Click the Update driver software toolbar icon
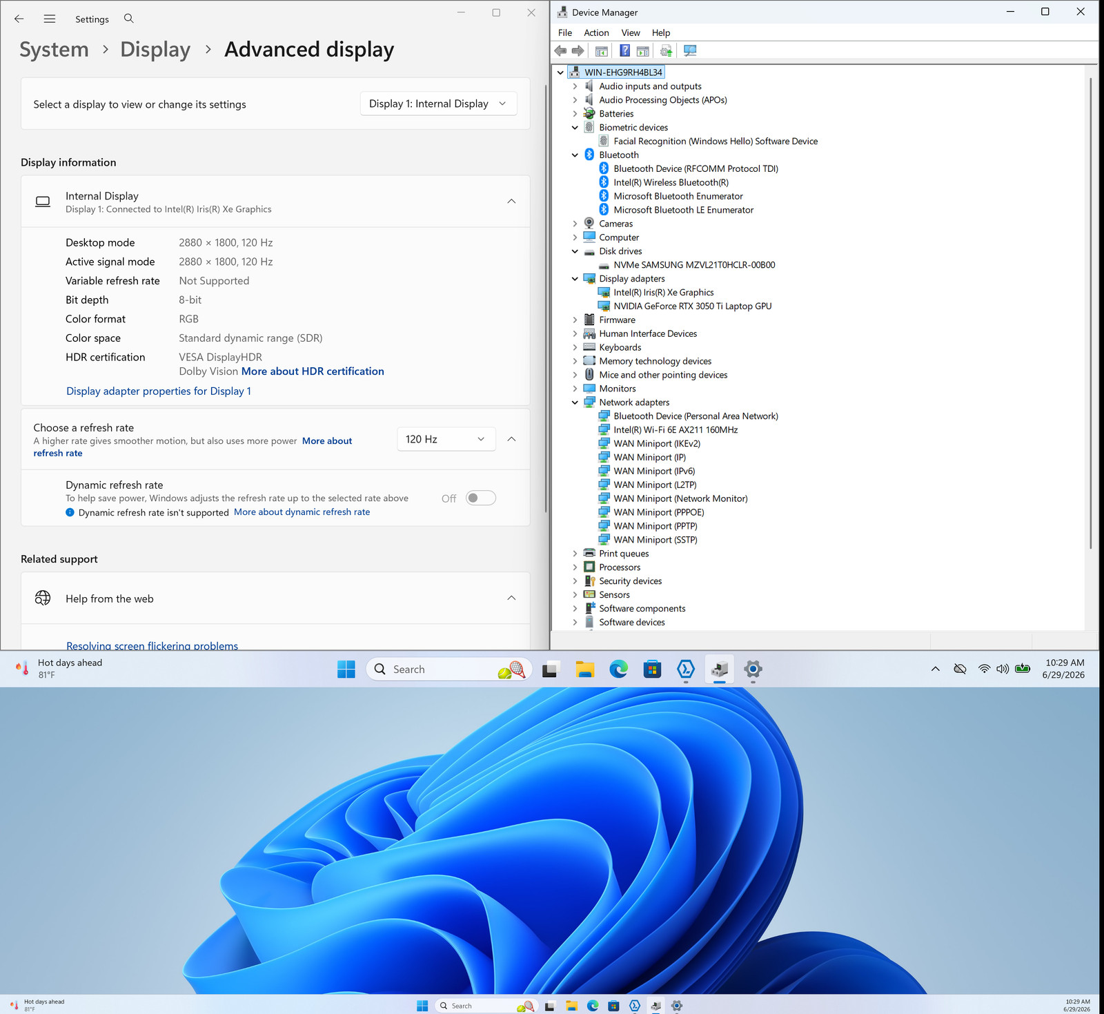Screen dimensions: 1104x1014 666,50
